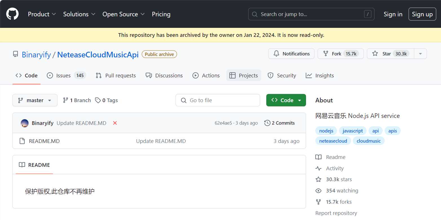Open the Product dropdown menu
The width and height of the screenshot is (441, 220).
[x=42, y=14]
